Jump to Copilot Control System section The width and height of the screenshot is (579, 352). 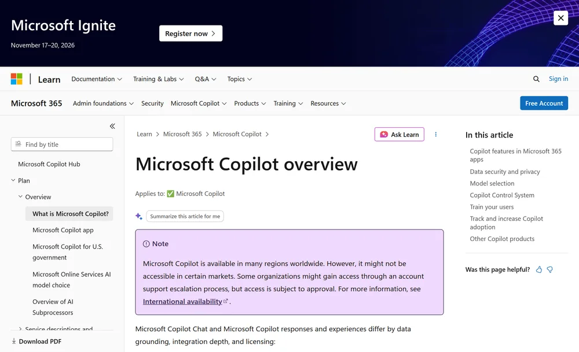coord(502,195)
